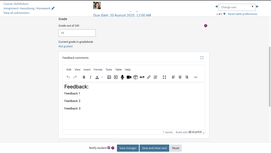This screenshot has width=271, height=153.
Task: Open Course: Vorführkurs link
Action: pos(16,4)
